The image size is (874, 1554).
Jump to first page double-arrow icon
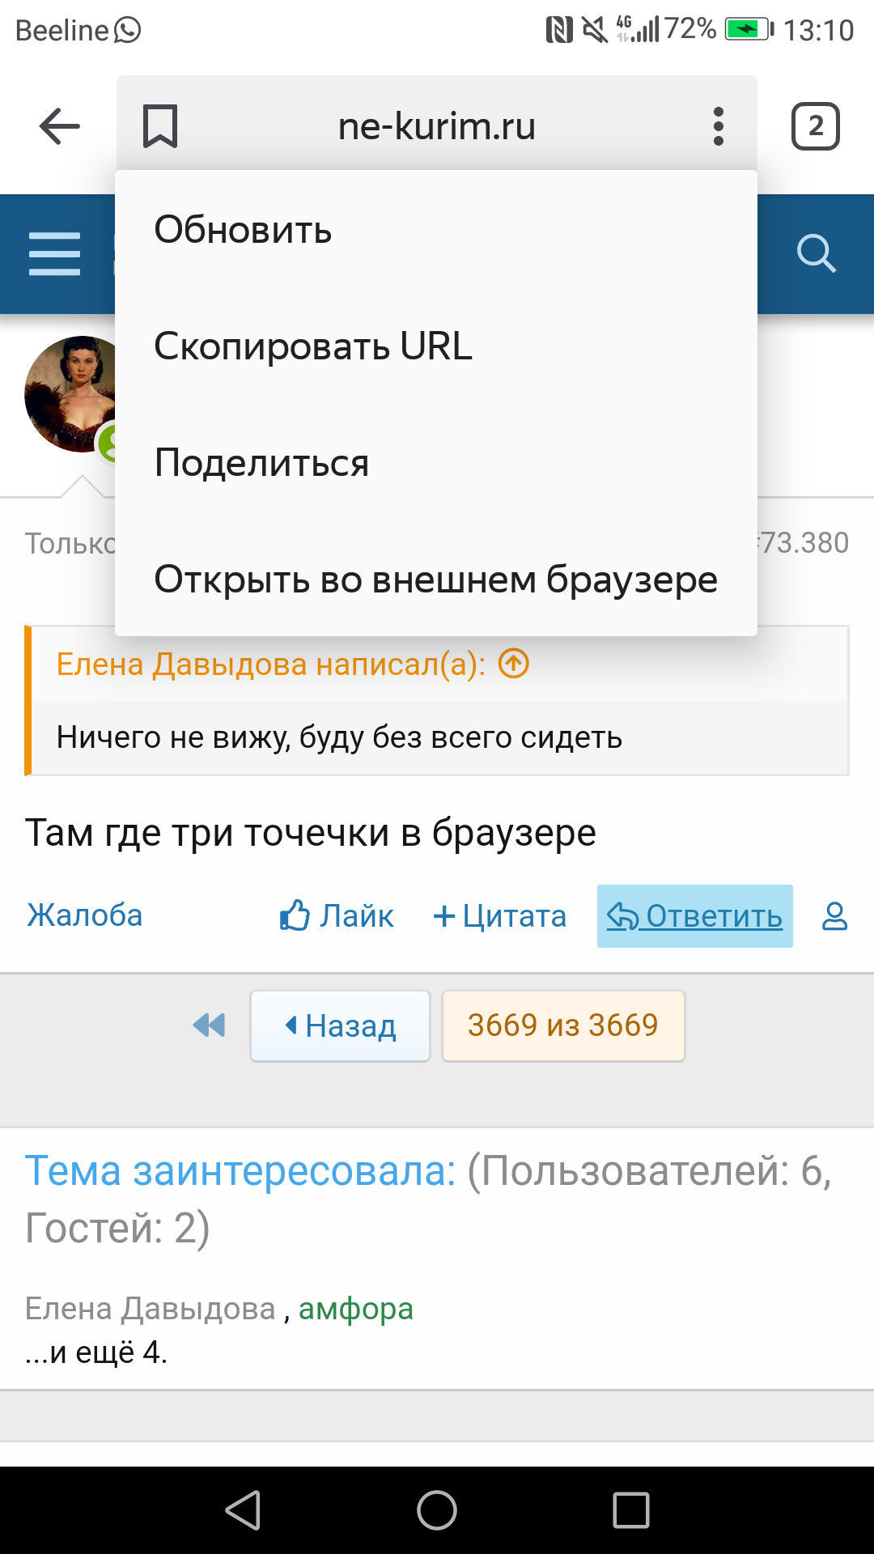210,1025
